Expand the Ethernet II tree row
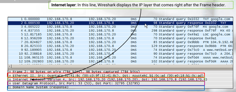The height and width of the screenshot is (92, 236). [x=10, y=75]
